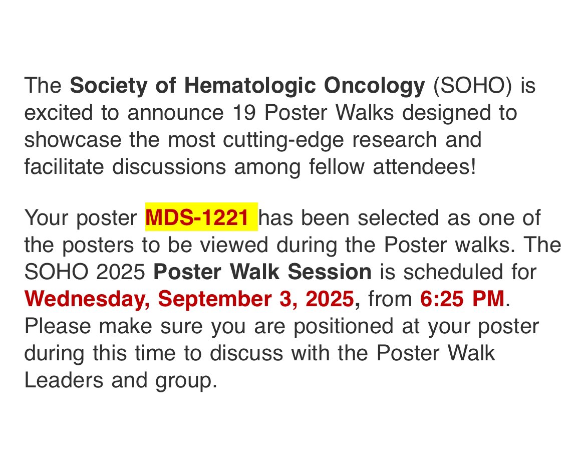
Task: Click the bold Society of Hematologic Oncology text
Action: click(247, 86)
